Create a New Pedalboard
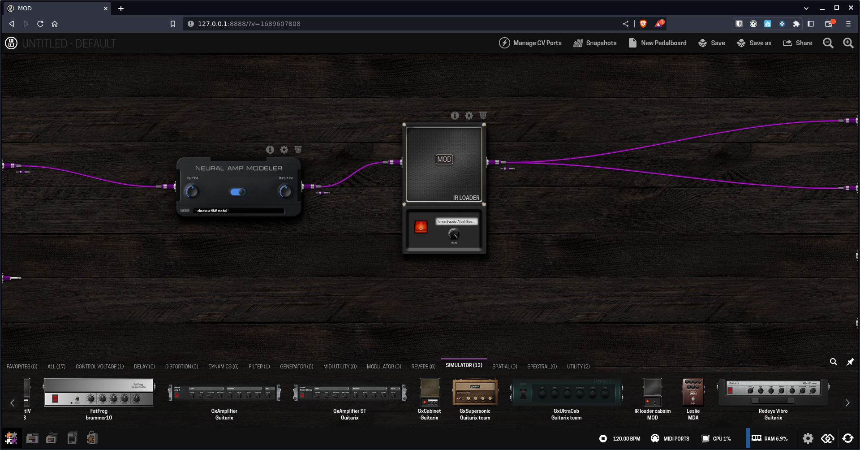This screenshot has height=450, width=860. 657,43
